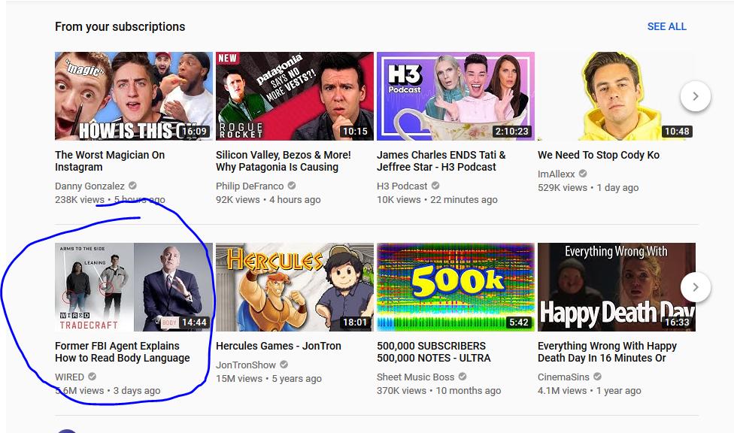Go to H3 Podcast channel name

402,186
